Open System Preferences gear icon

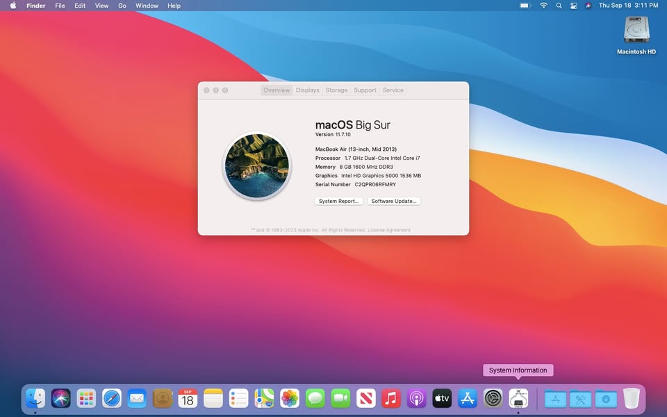coord(493,398)
